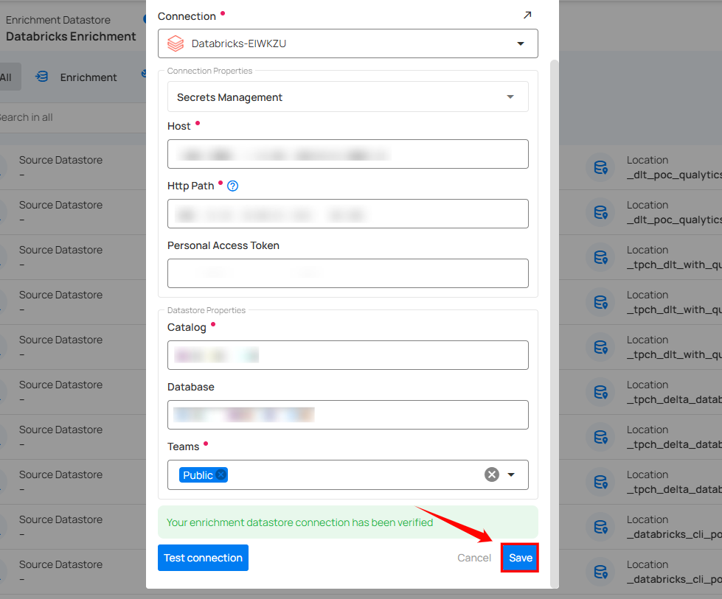Click the Http Path help icon
Image resolution: width=722 pixels, height=599 pixels.
click(232, 186)
